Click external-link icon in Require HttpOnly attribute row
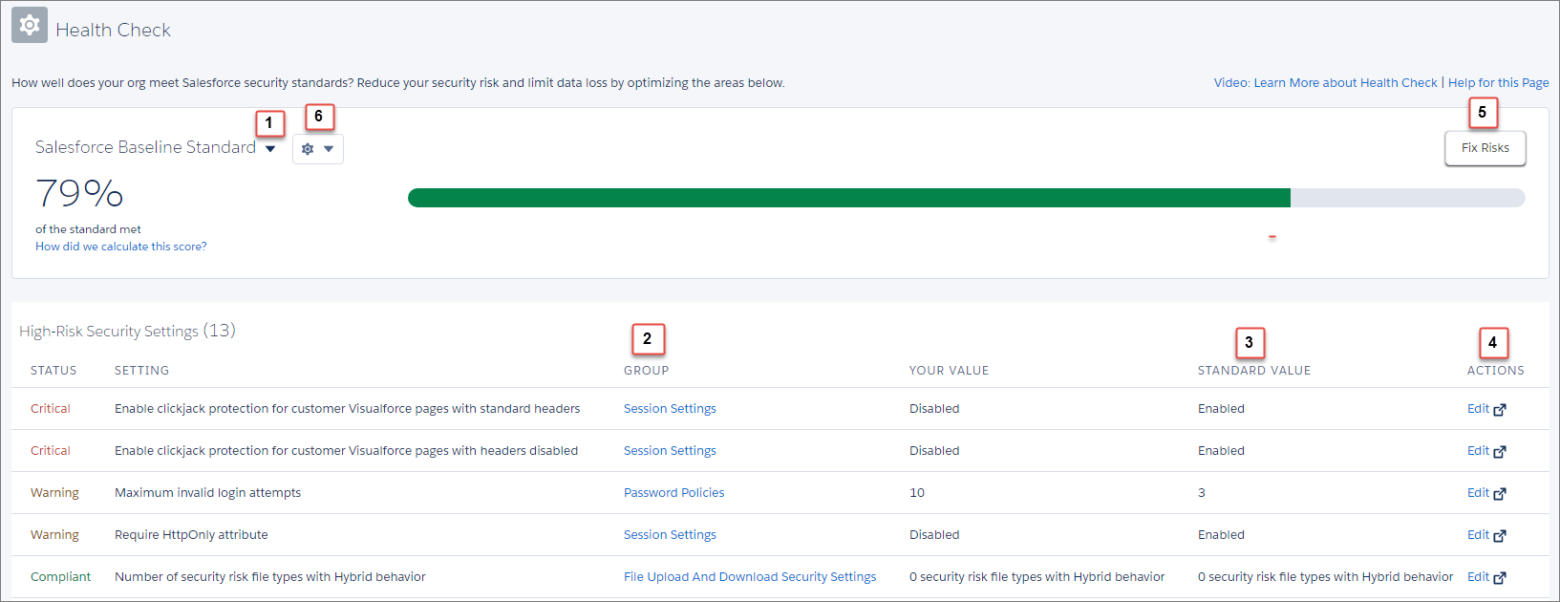Viewport: 1560px width, 602px height. point(1500,536)
